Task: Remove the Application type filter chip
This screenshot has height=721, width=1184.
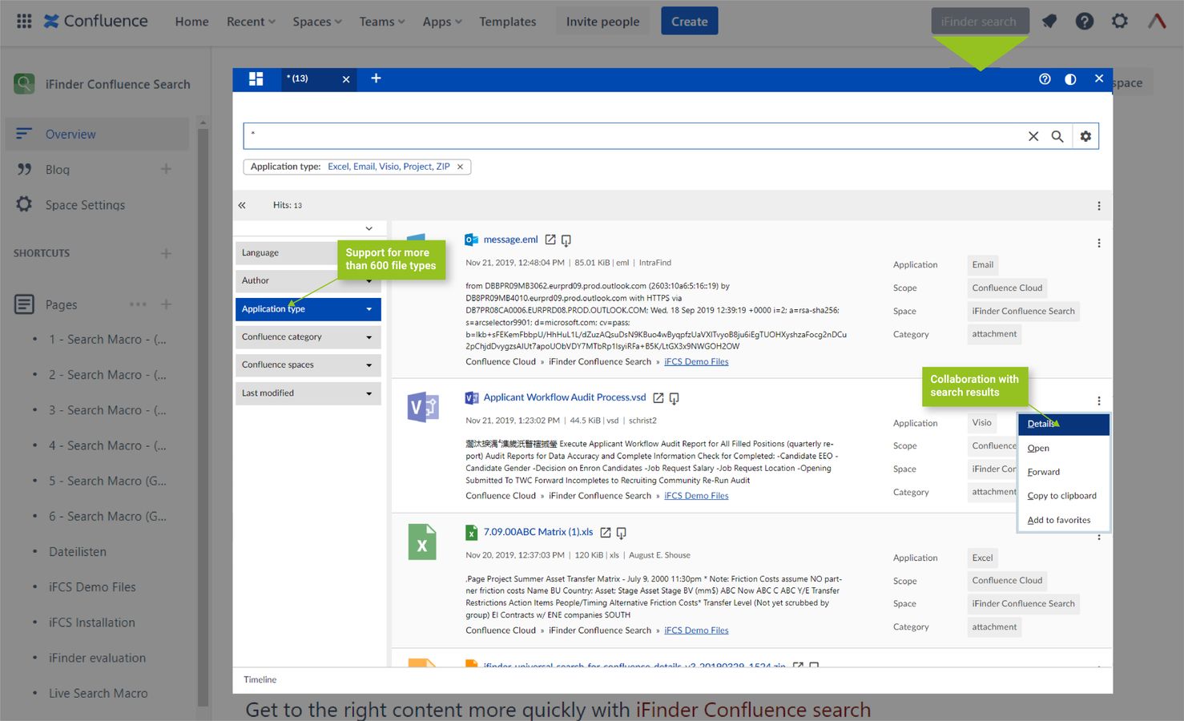Action: (x=460, y=167)
